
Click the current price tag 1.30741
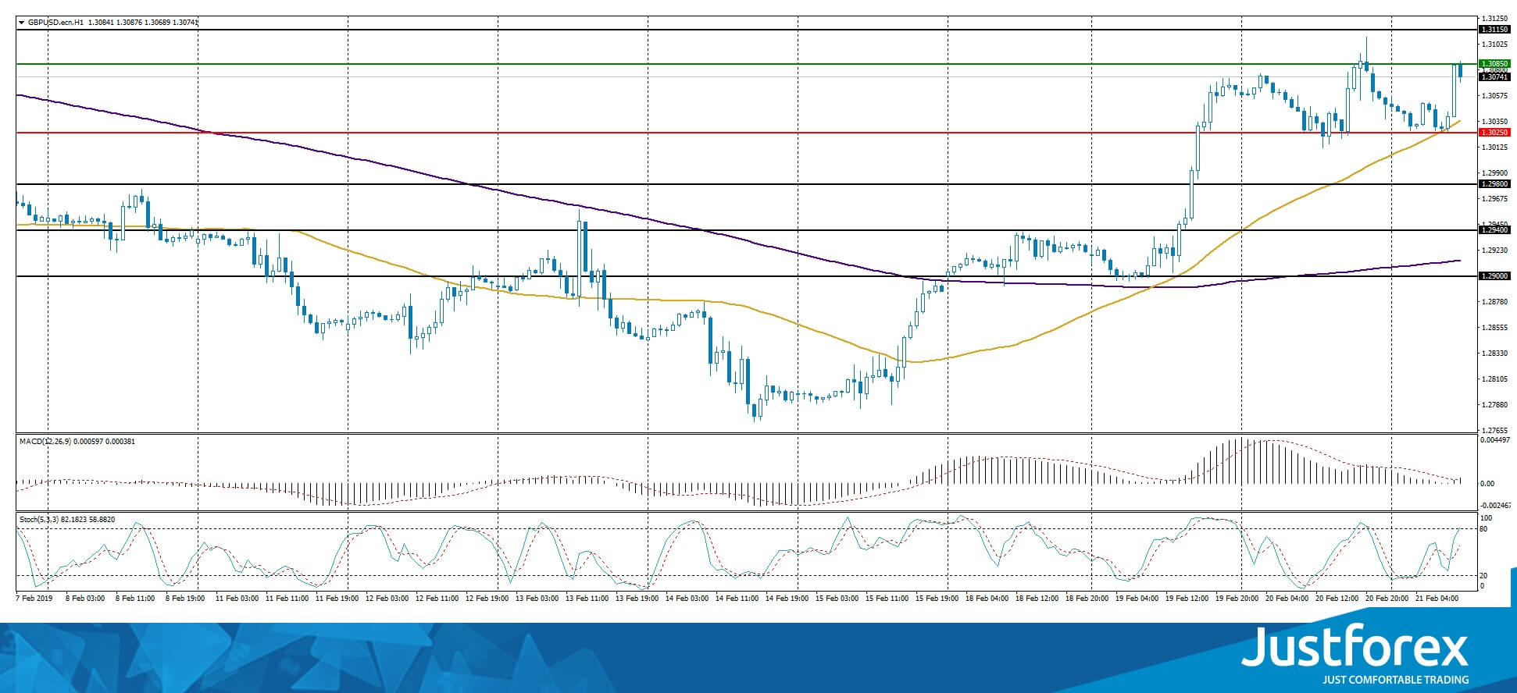click(x=1494, y=77)
